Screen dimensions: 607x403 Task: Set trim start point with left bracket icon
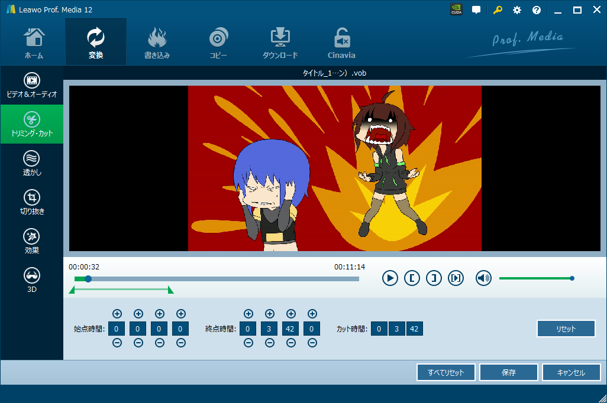(412, 278)
